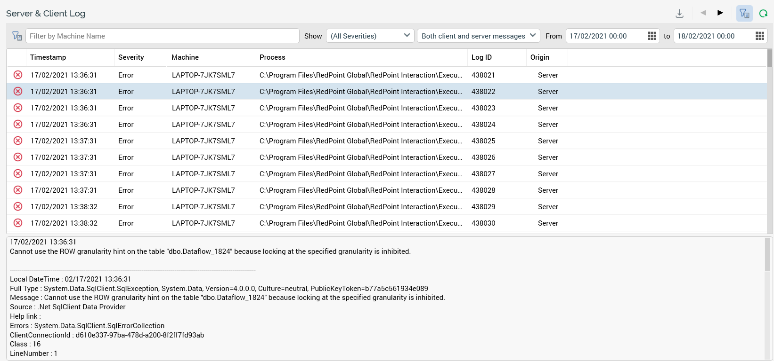Open the To date calendar picker

759,36
